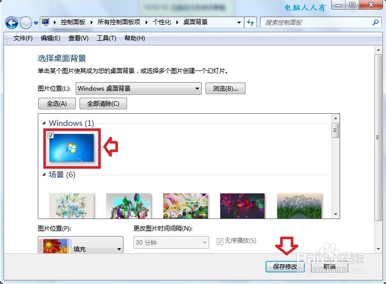Open the 工具(T) menu
This screenshot has height=284, width=386.
tap(106, 38)
